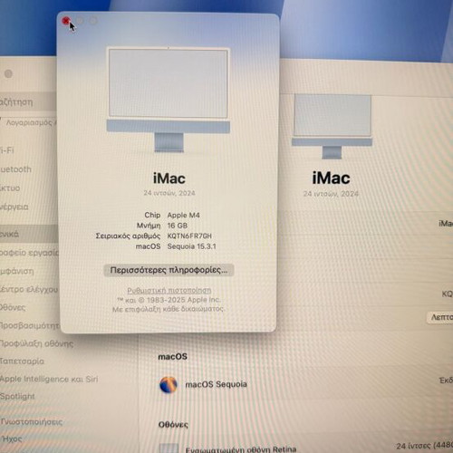This screenshot has width=453, height=453.
Task: Click the Apple M4 chip value
Action: (x=183, y=216)
